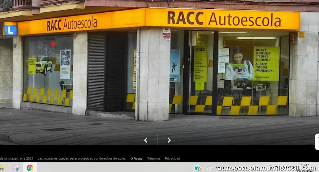This screenshot has width=319, height=172.
Task: Click the blue L sign on the storefront
Action: (10, 29)
